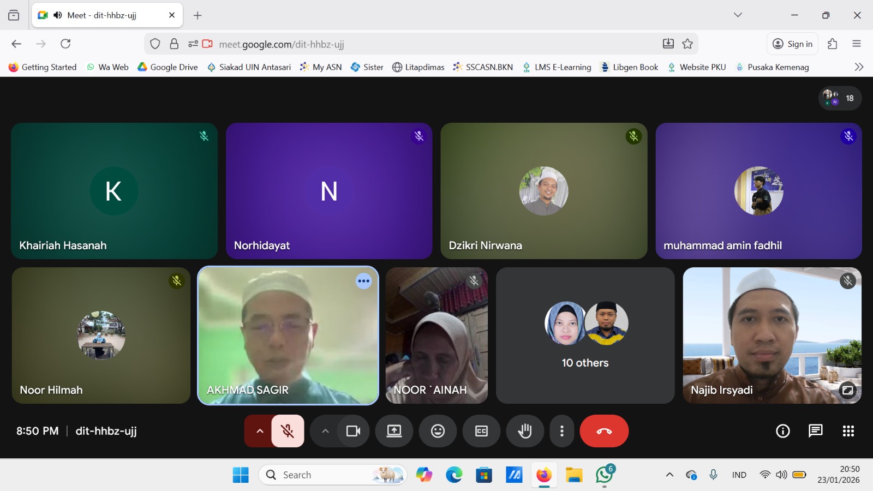
Task: Close the Meet browser tab
Action: pyautogui.click(x=172, y=15)
